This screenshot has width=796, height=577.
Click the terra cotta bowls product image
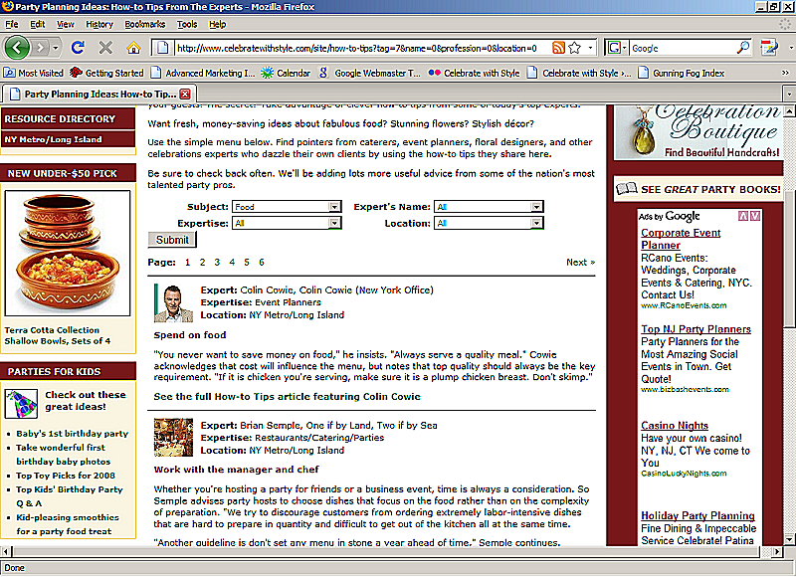(68, 254)
